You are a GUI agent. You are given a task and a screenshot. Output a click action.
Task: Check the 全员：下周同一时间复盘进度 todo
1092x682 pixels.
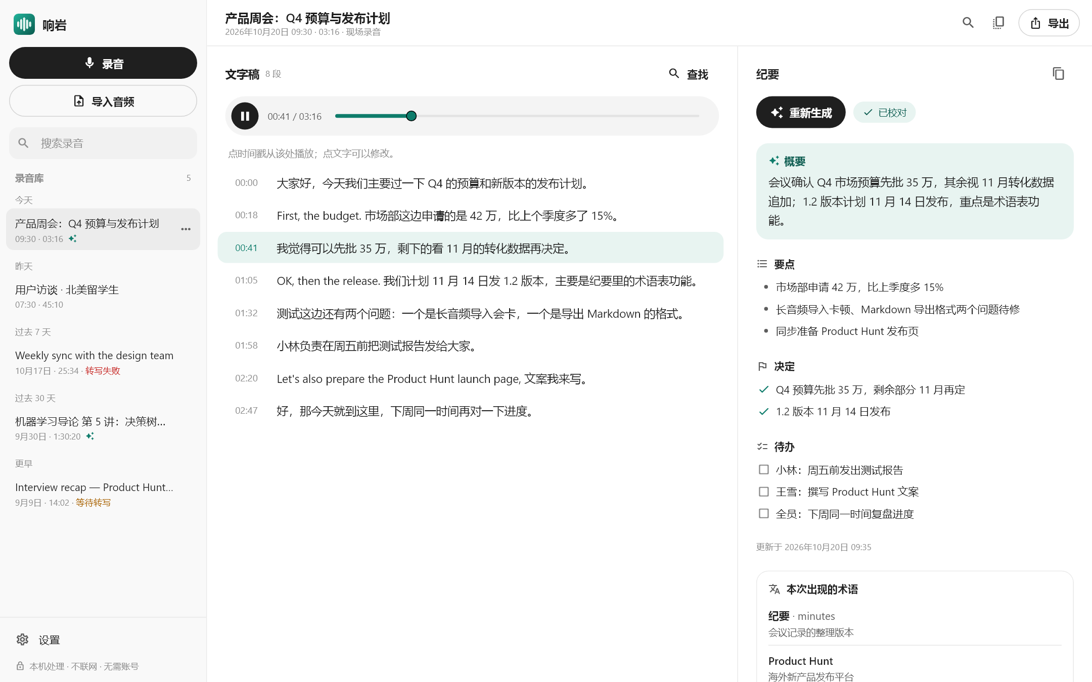(x=764, y=514)
